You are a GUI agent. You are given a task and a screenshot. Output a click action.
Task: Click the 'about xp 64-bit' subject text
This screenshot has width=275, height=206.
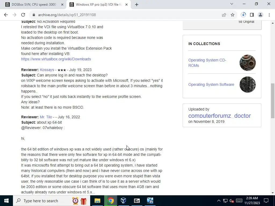(49, 122)
